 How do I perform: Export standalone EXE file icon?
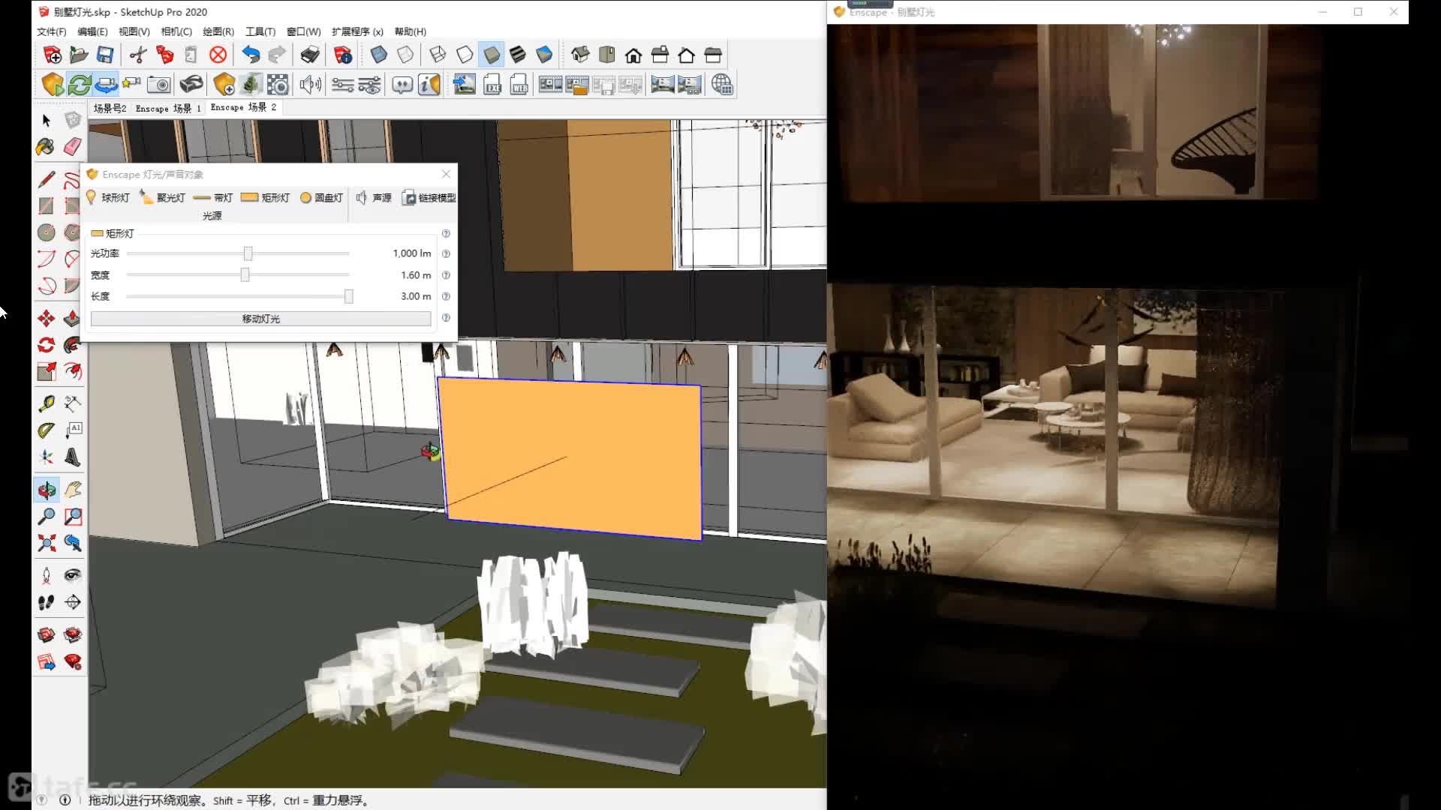coord(492,85)
